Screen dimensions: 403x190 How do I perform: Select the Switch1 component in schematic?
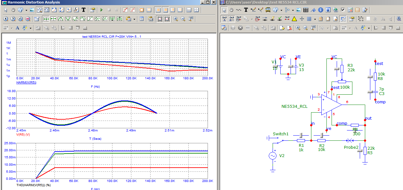tap(280, 140)
